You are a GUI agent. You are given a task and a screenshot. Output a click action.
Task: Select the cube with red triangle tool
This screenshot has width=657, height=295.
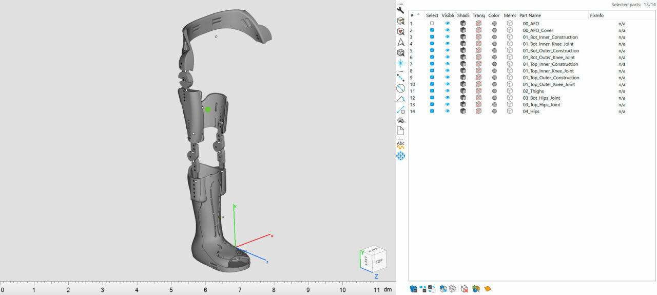coord(400,31)
